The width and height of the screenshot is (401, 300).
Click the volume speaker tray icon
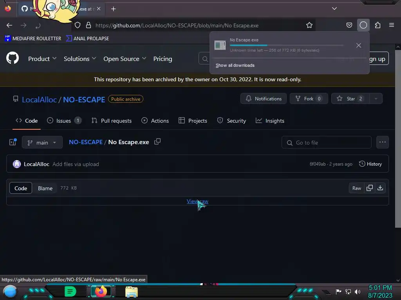point(358,291)
